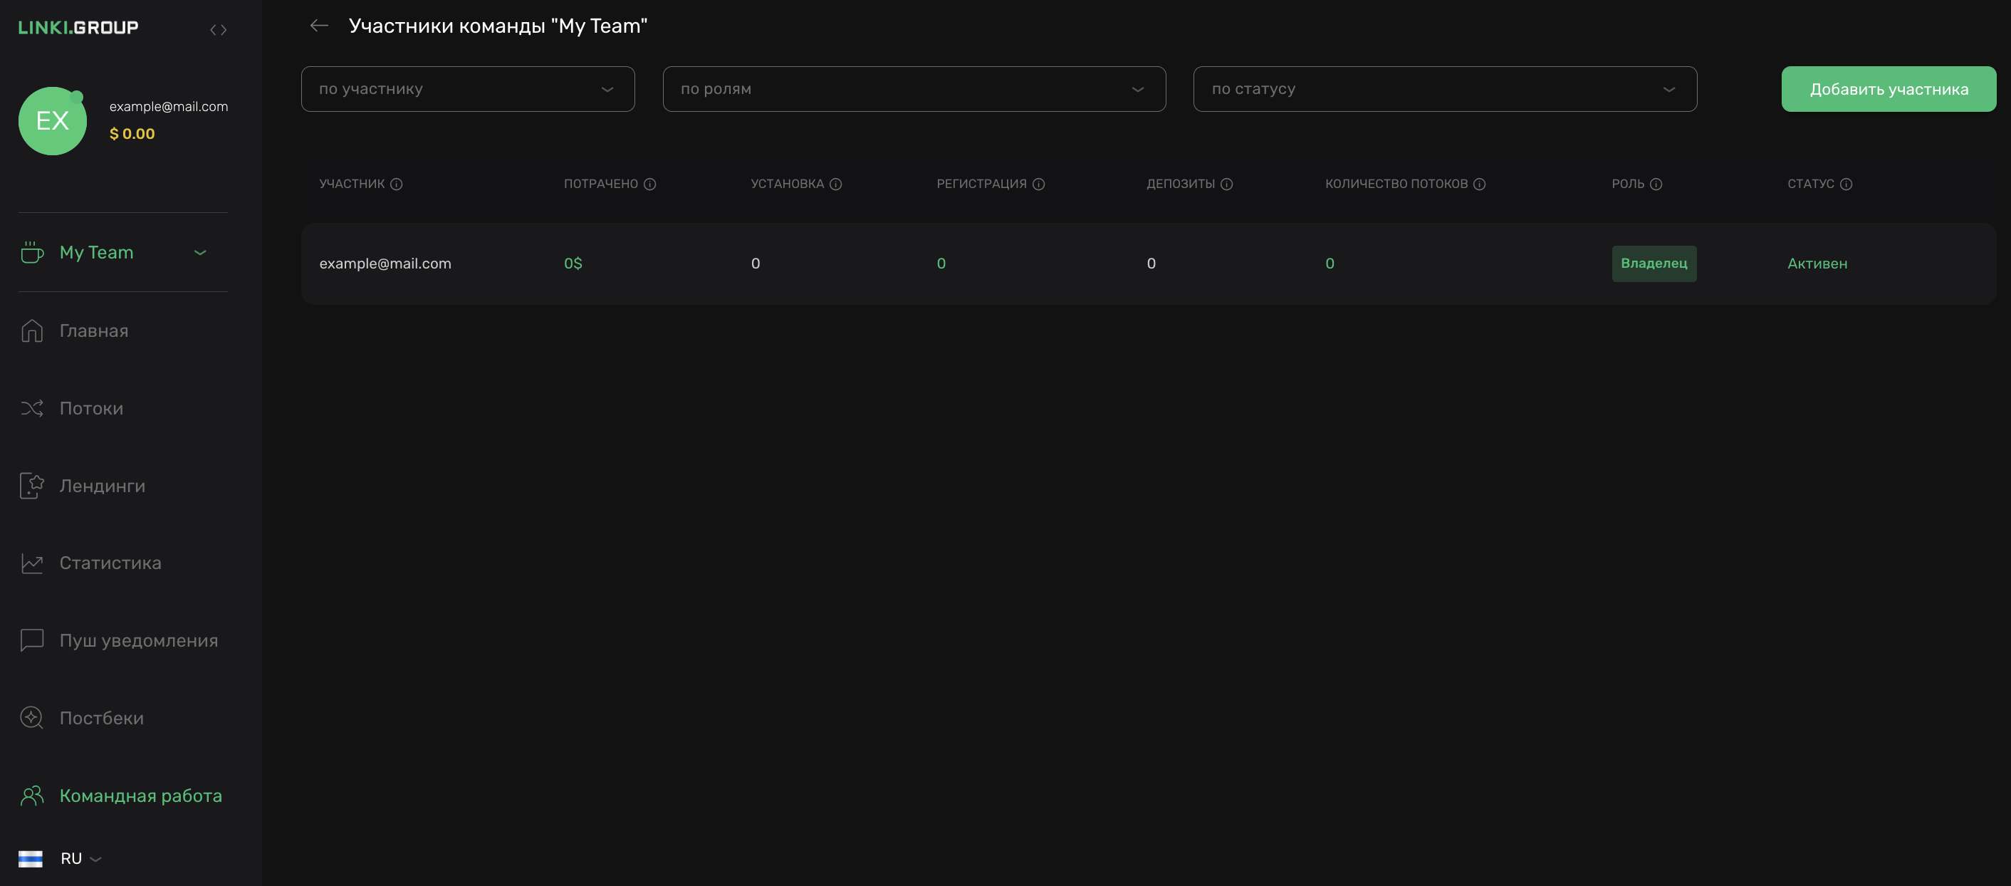The width and height of the screenshot is (2011, 886).
Task: Click the green EX profile avatar
Action: (52, 121)
